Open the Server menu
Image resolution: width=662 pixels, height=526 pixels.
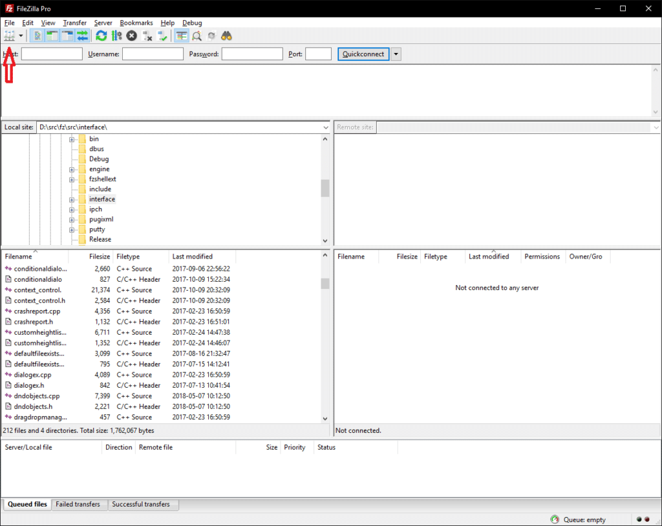pyautogui.click(x=103, y=23)
